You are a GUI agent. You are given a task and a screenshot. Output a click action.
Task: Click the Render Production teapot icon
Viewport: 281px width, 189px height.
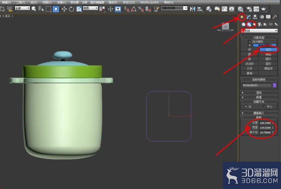click(x=264, y=9)
